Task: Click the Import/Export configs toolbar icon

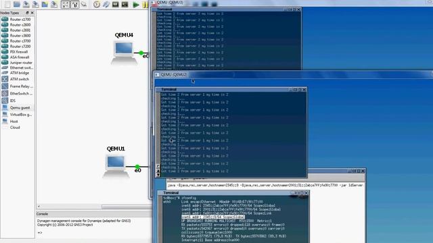Action: (106, 5)
